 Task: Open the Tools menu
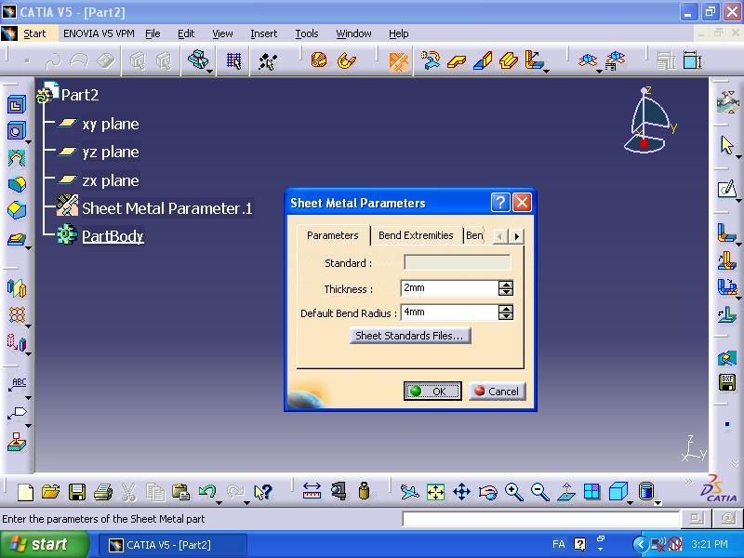click(307, 33)
